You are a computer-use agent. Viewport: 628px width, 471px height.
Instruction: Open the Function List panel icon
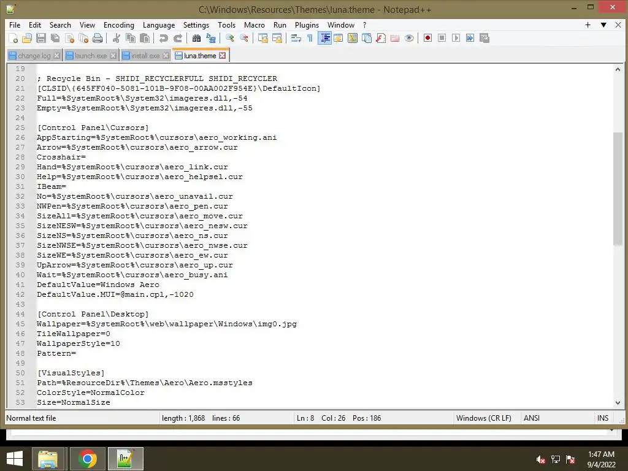[x=381, y=38]
